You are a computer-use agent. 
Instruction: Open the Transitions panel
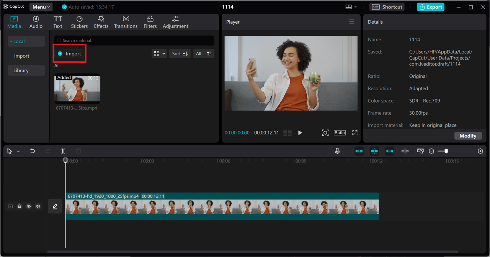click(x=126, y=21)
